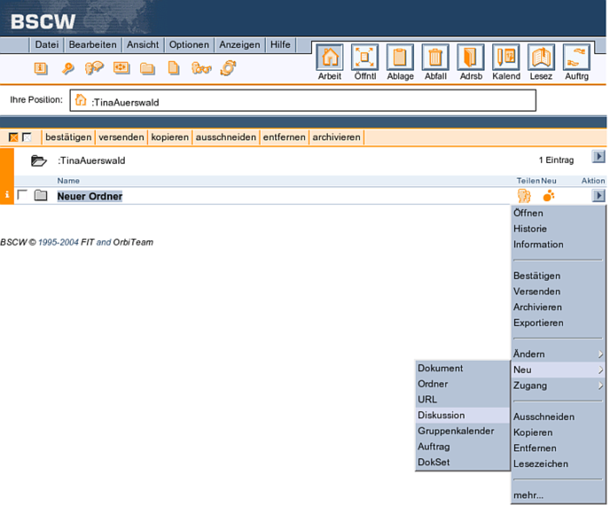Screen dimensions: 610x514
Task: Open the Ansicht menu
Action: [x=143, y=45]
